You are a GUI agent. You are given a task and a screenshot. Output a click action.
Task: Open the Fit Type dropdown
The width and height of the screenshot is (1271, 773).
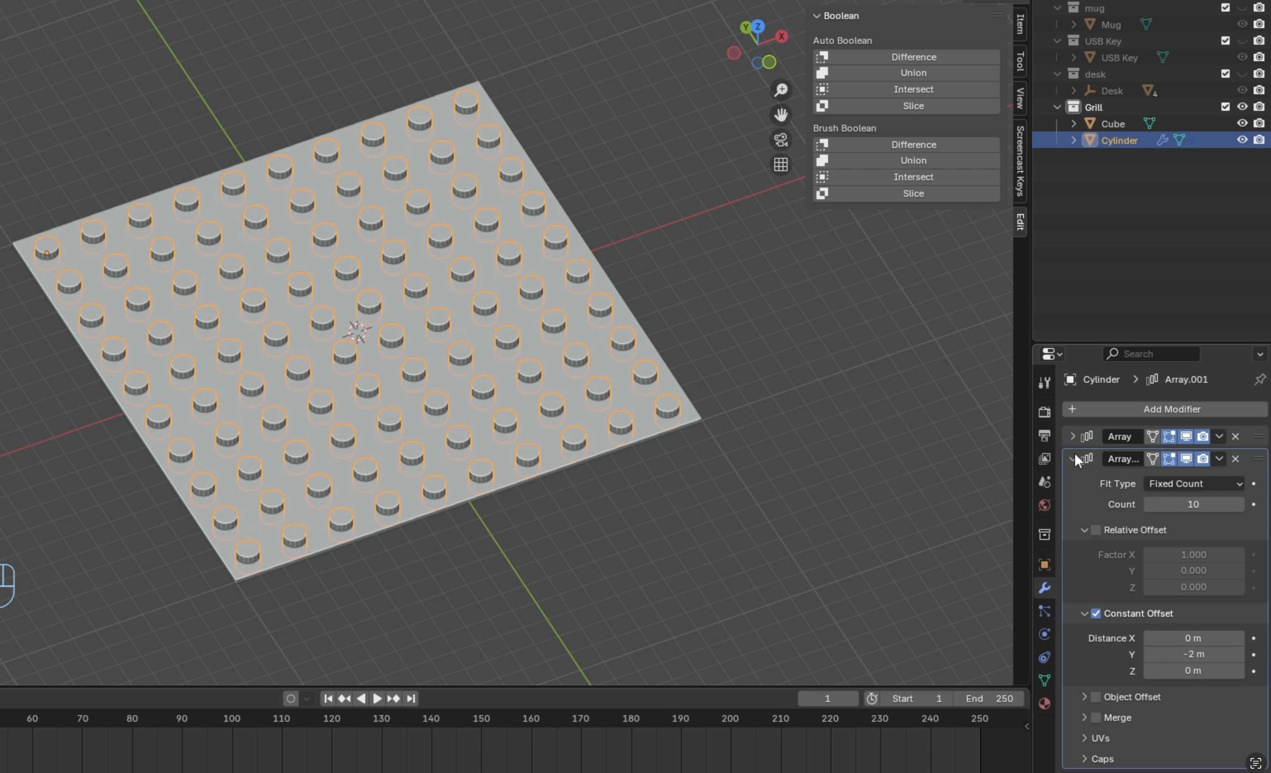coord(1194,484)
